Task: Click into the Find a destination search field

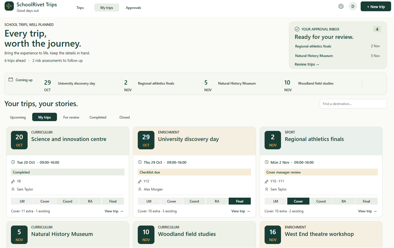Action: [x=353, y=104]
